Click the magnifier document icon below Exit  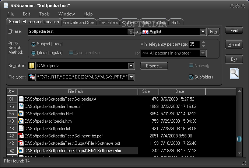(235, 74)
